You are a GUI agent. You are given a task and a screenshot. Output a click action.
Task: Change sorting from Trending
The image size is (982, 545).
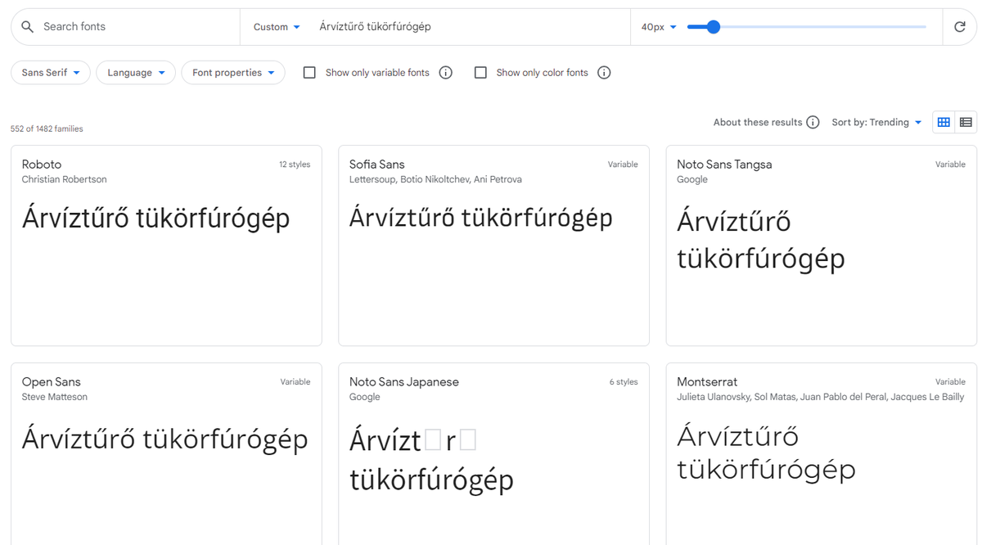point(876,121)
